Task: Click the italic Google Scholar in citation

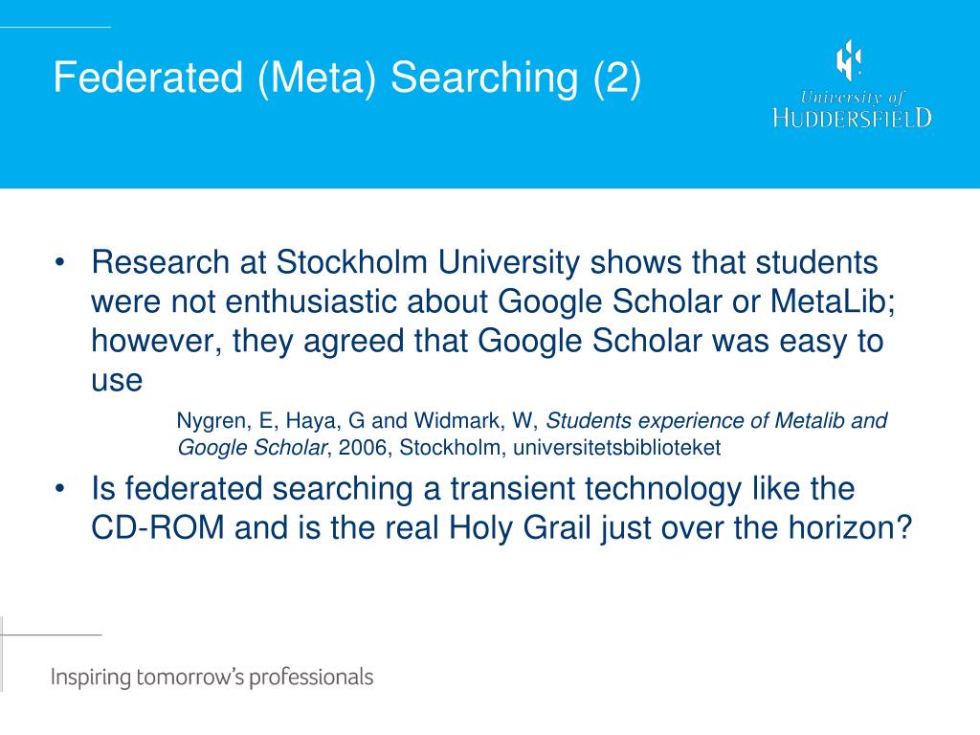Action: 252,448
